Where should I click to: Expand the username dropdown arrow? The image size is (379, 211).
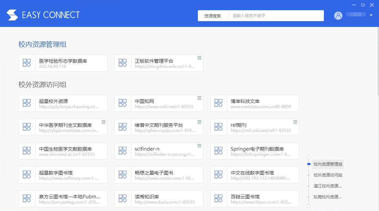pos(371,15)
